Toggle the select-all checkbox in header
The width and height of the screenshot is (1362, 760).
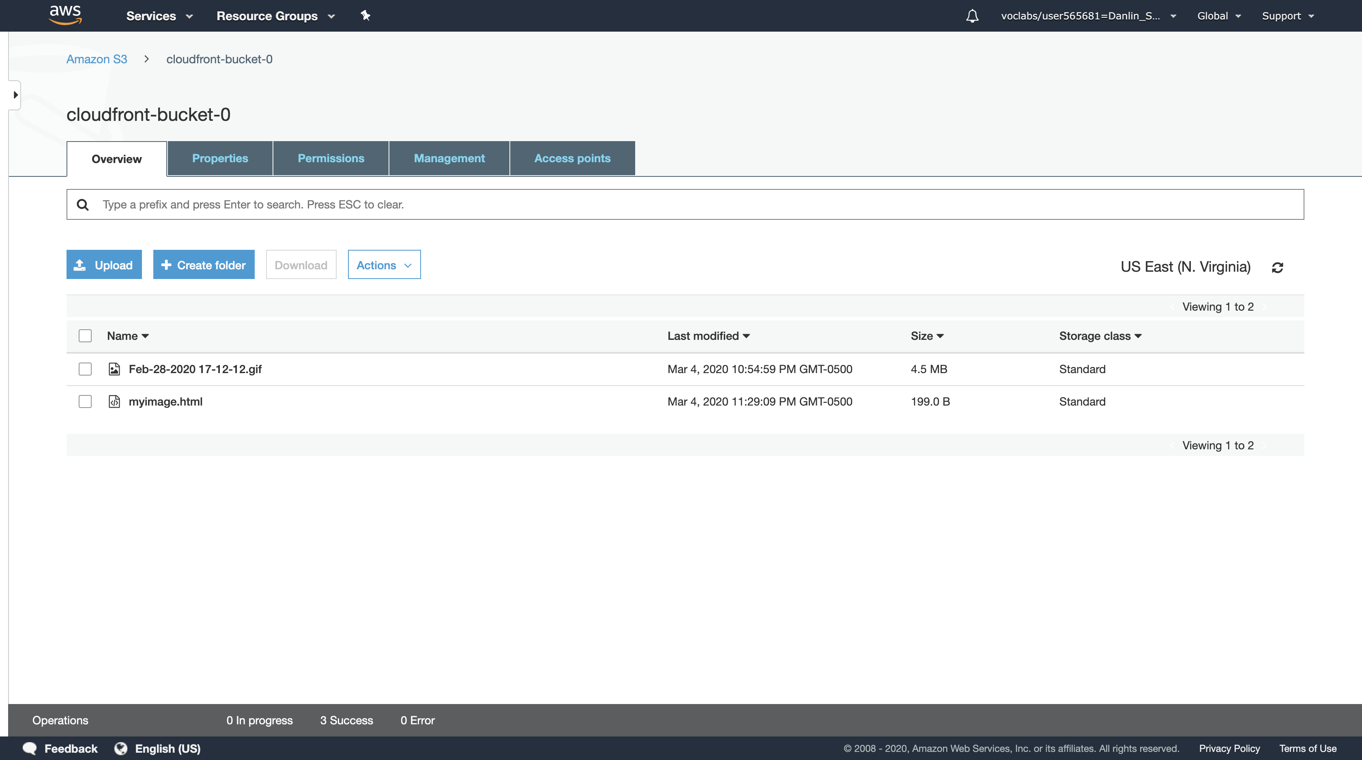(85, 336)
